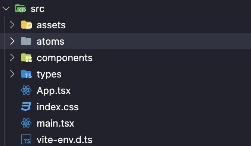Click the components folder icon

[27, 58]
